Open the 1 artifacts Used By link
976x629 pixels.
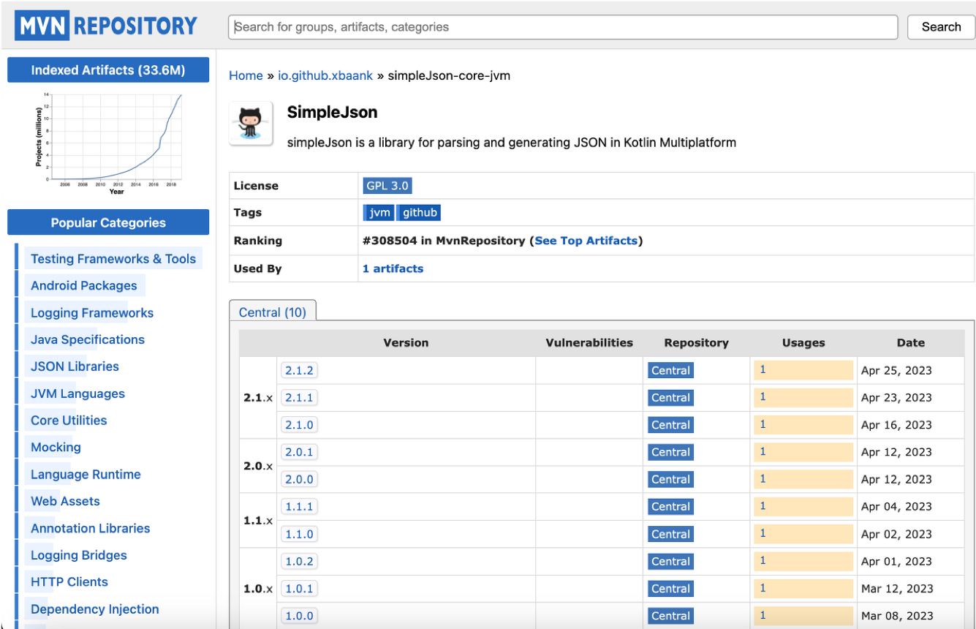393,268
